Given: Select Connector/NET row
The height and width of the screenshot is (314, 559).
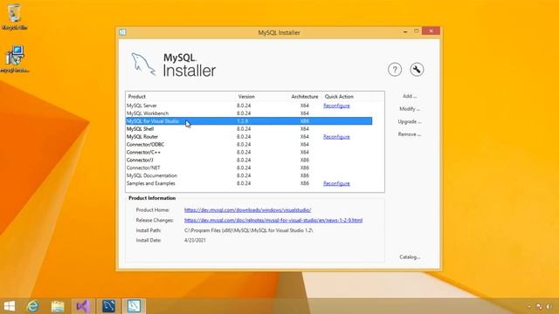Looking at the screenshot, I should 249,167.
